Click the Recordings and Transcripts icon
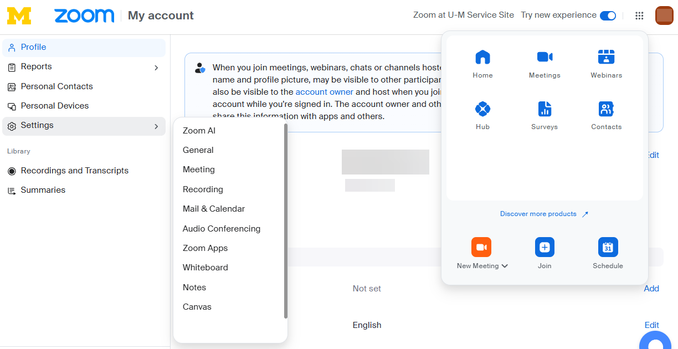This screenshot has width=678, height=349. pos(12,171)
